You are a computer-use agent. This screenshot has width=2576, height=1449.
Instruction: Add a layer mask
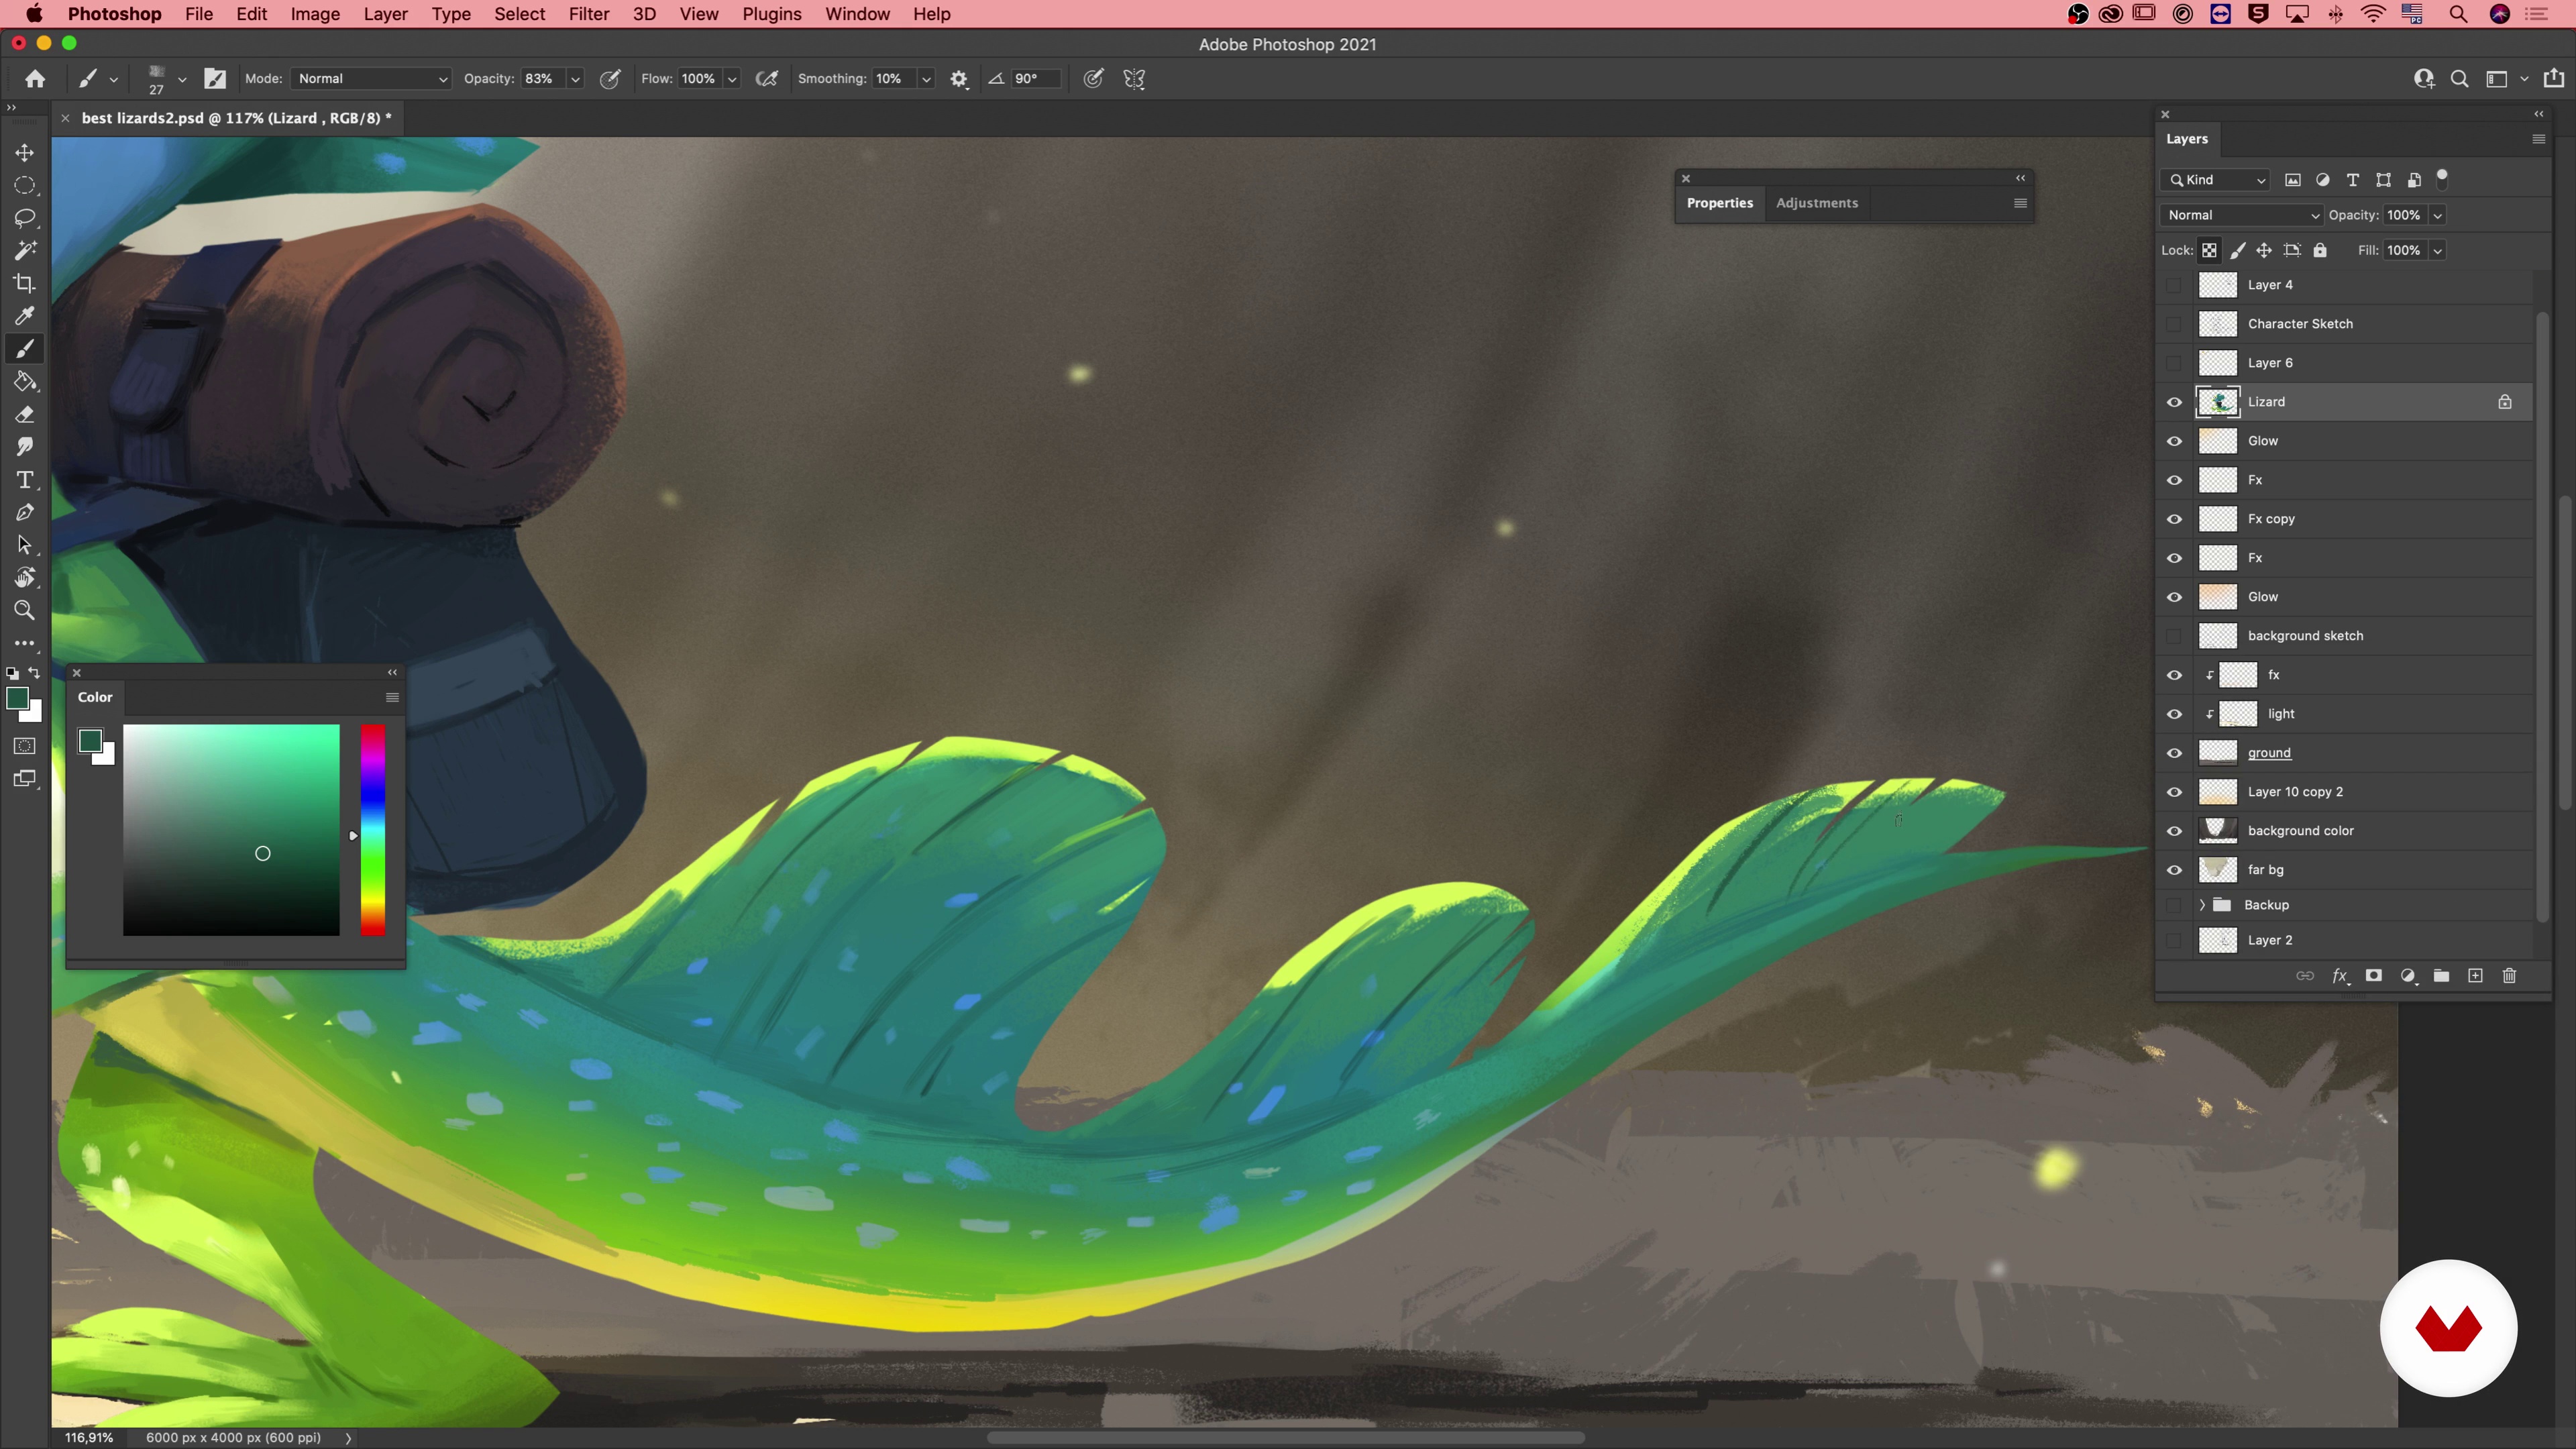click(2373, 976)
